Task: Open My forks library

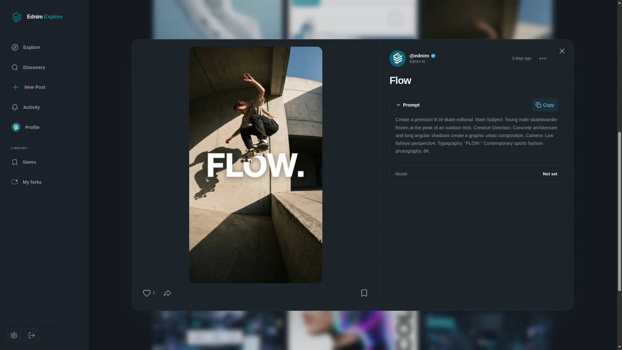Action: click(32, 182)
